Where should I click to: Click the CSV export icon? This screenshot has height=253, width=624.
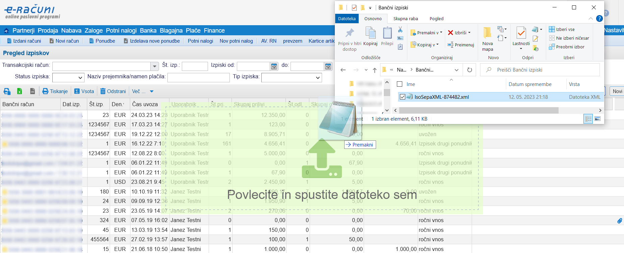[x=33, y=91]
